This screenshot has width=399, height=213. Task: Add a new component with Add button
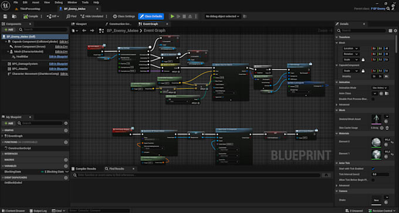[x=9, y=30]
